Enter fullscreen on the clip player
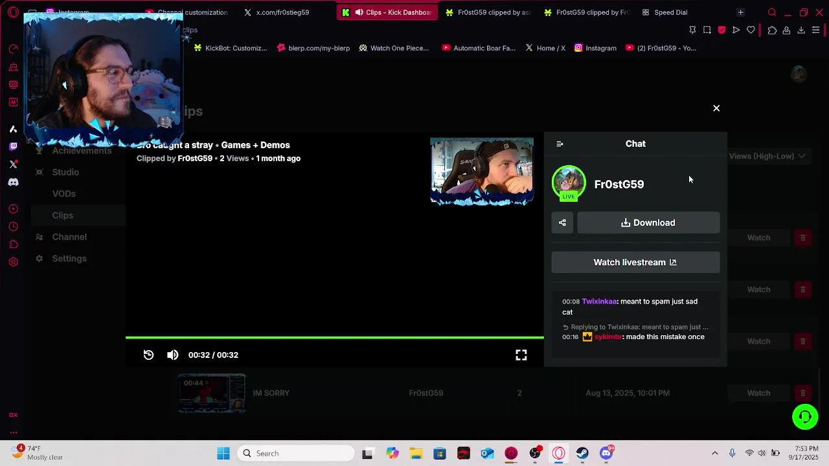The width and height of the screenshot is (829, 466). tap(521, 355)
